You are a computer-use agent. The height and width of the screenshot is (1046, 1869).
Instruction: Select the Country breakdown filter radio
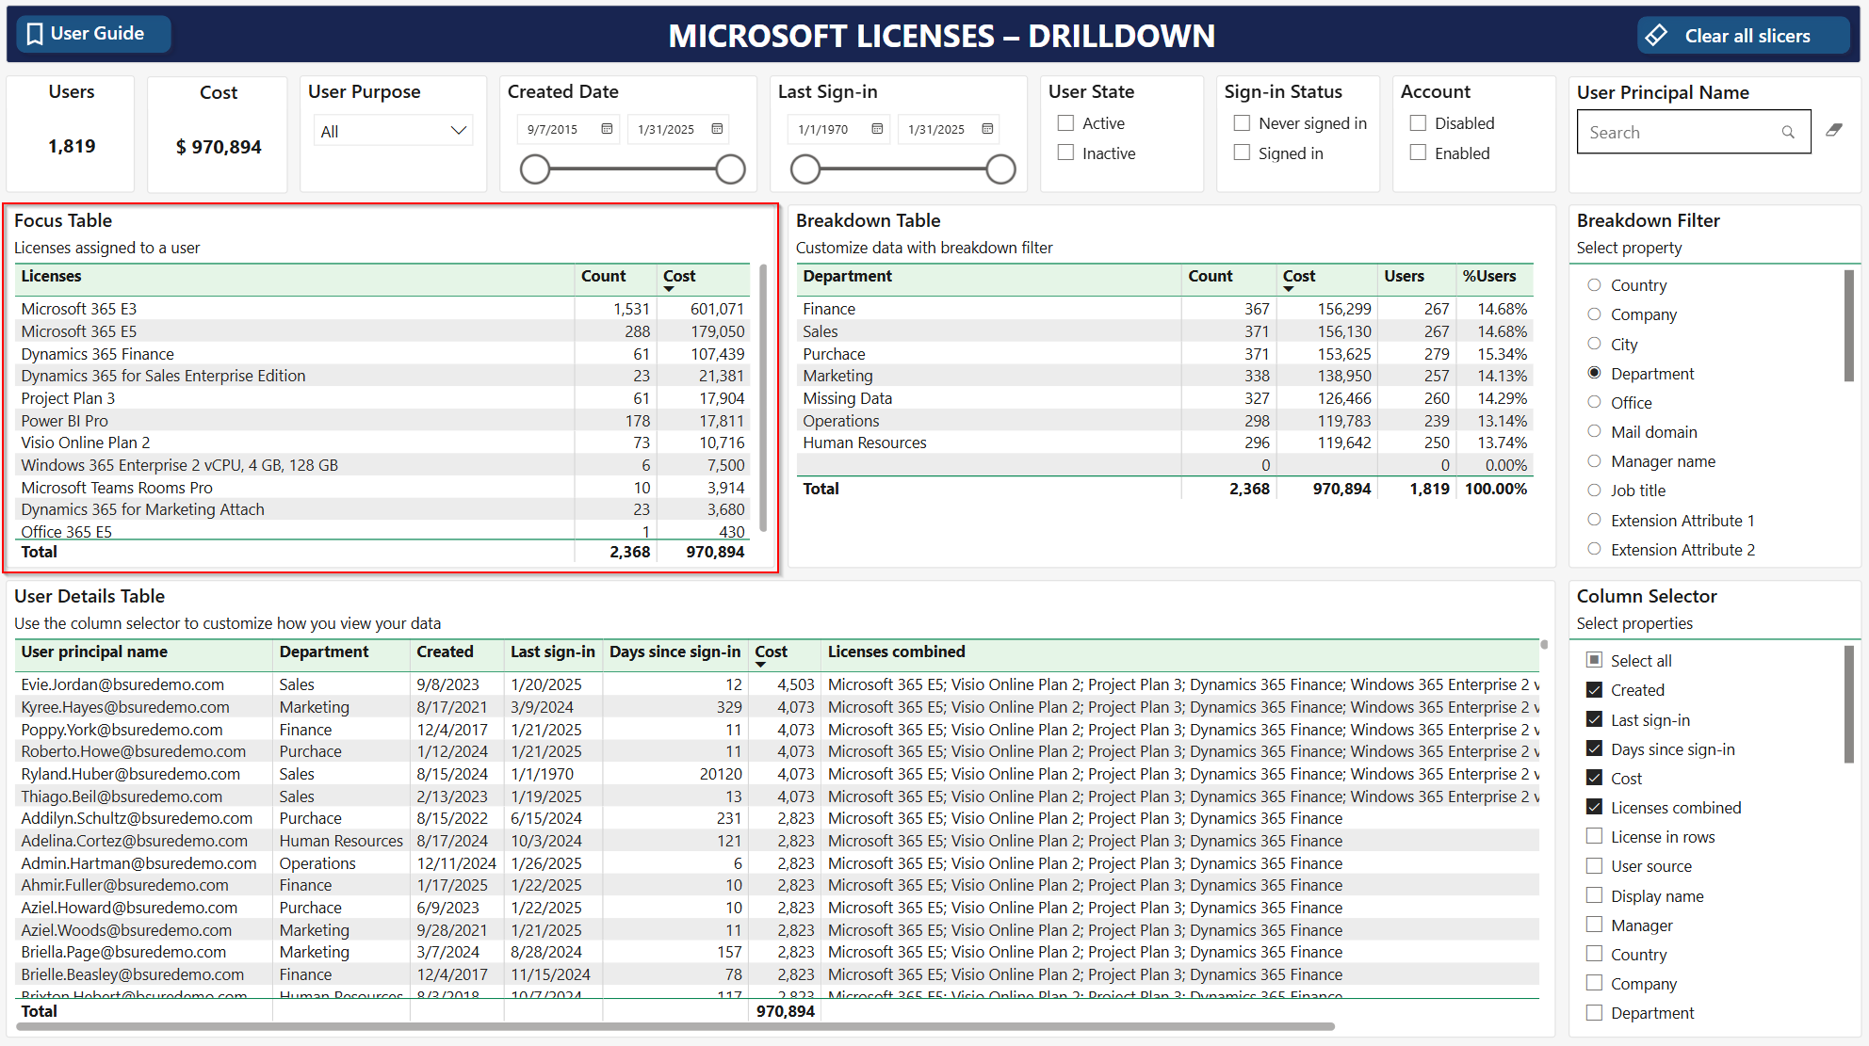point(1594,285)
